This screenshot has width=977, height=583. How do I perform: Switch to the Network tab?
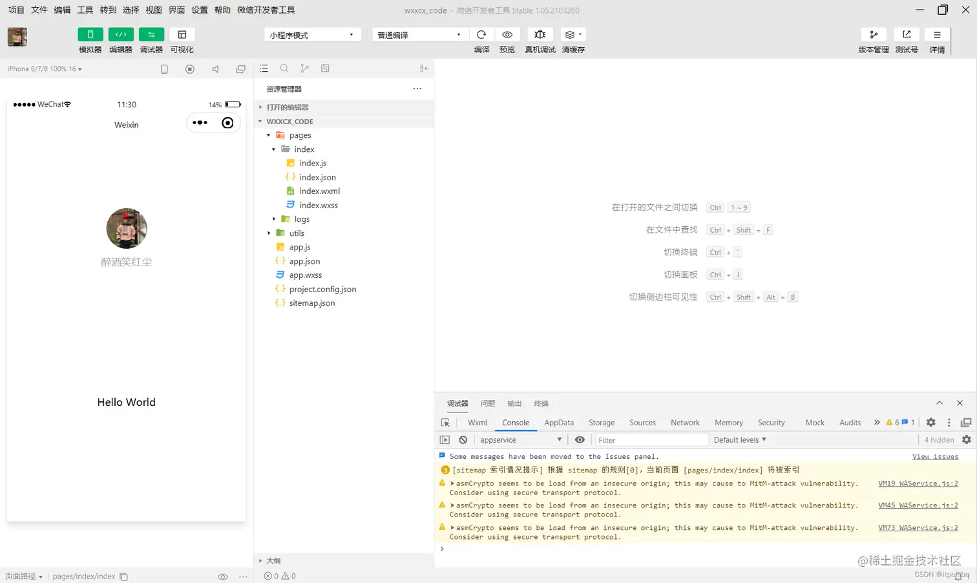click(685, 423)
